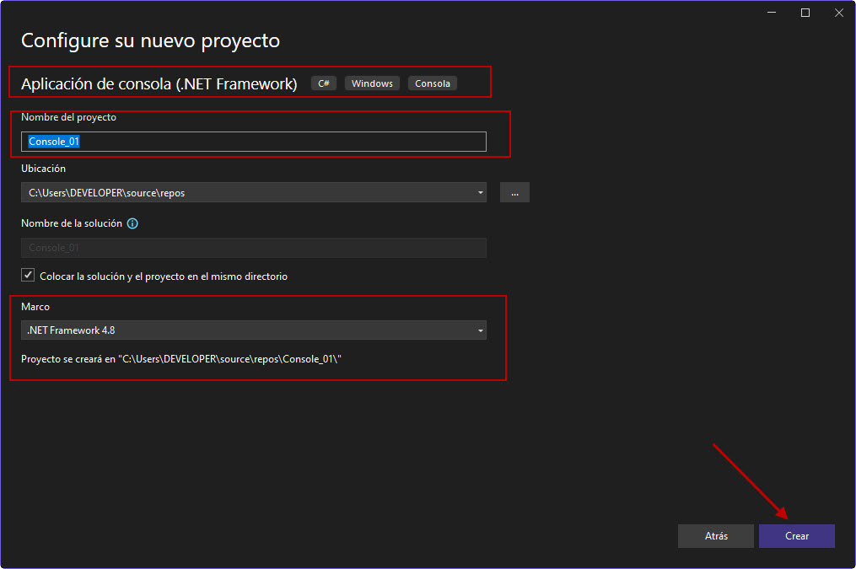The height and width of the screenshot is (569, 856).
Task: Click the Ubicación label
Action: (x=43, y=169)
